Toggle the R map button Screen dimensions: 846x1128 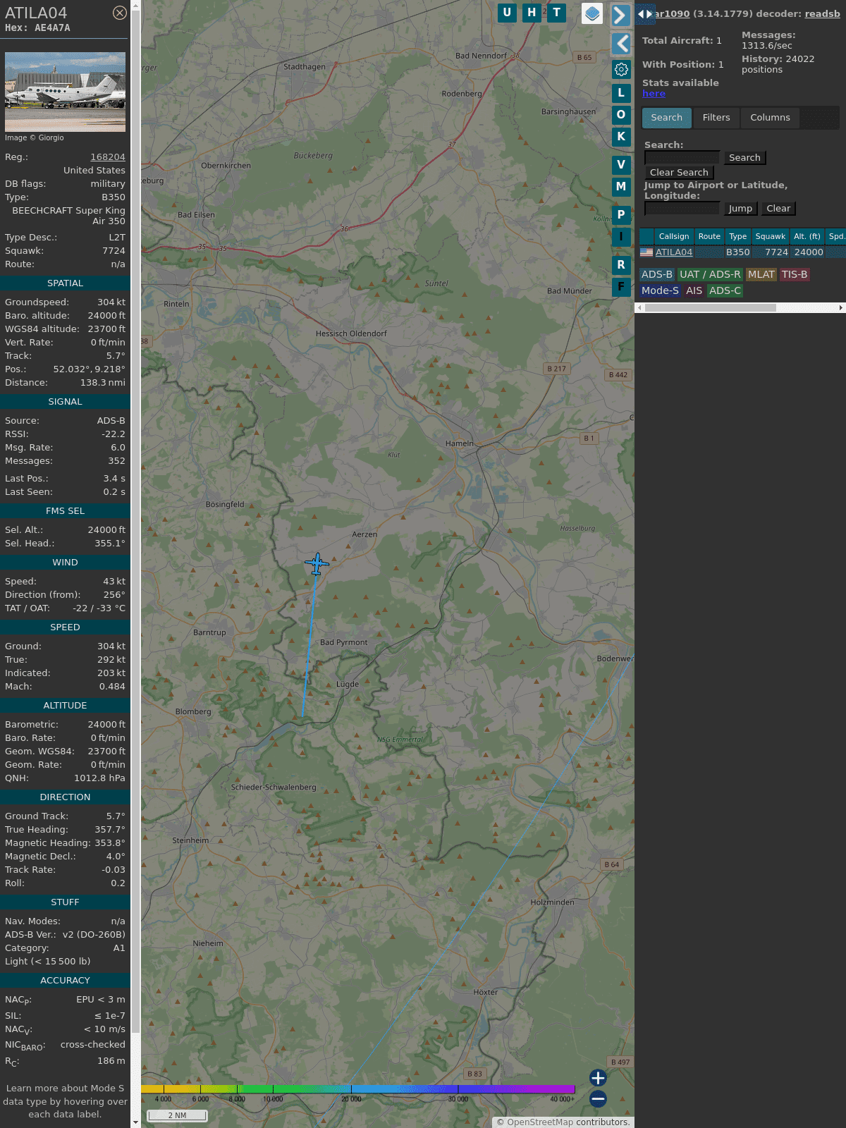pos(621,265)
